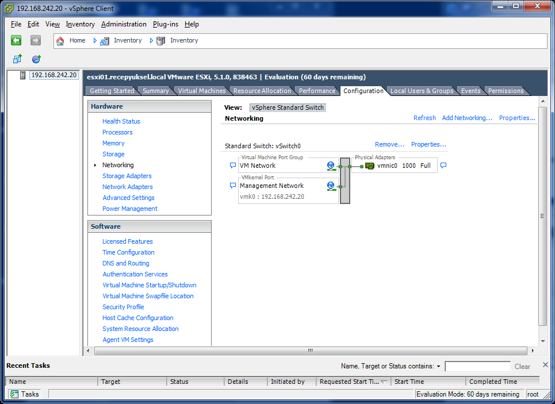The width and height of the screenshot is (555, 404).
Task: Switch to the Summary tab
Action: (x=155, y=91)
